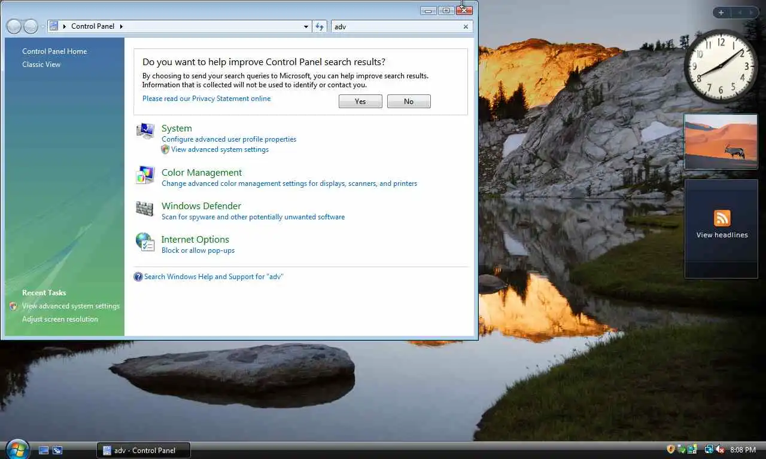This screenshot has width=766, height=459.
Task: Click Switch between windows quick launch icon
Action: click(x=57, y=450)
